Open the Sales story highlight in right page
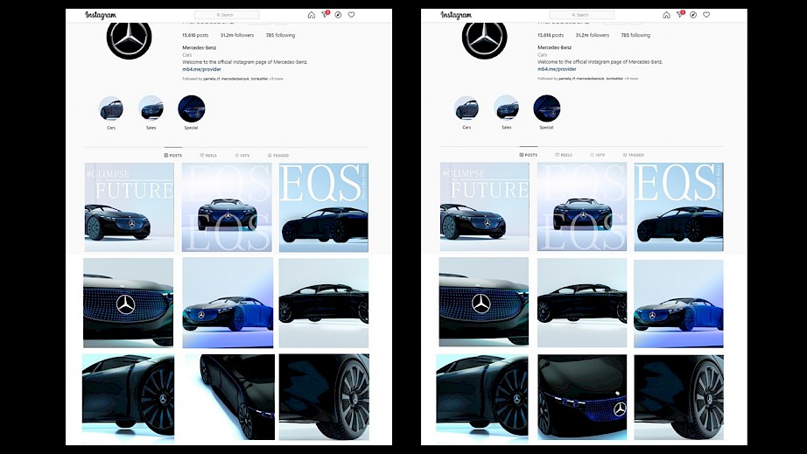This screenshot has width=807, height=454. (x=506, y=108)
